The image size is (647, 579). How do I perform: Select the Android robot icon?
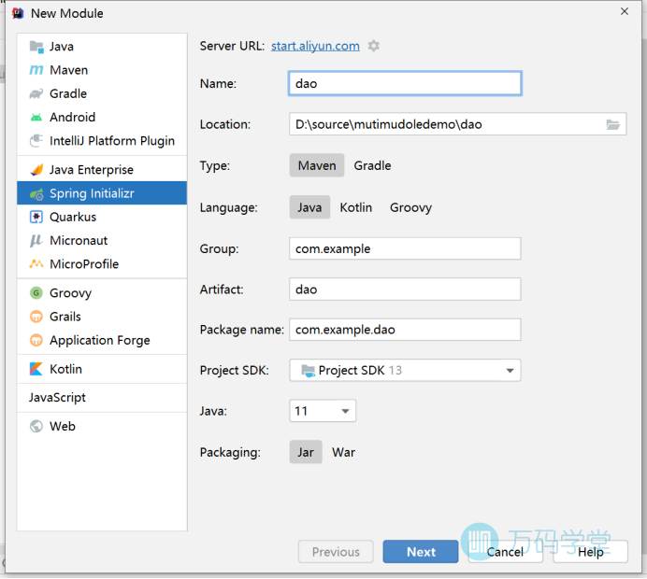36,118
